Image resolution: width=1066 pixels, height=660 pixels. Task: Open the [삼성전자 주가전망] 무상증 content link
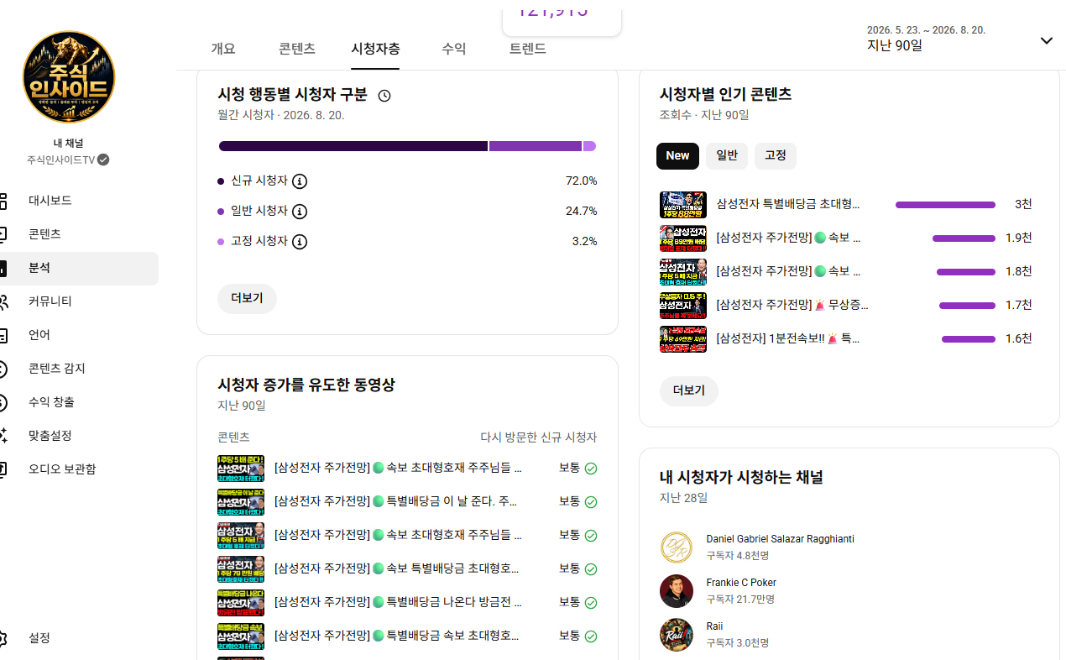[792, 305]
